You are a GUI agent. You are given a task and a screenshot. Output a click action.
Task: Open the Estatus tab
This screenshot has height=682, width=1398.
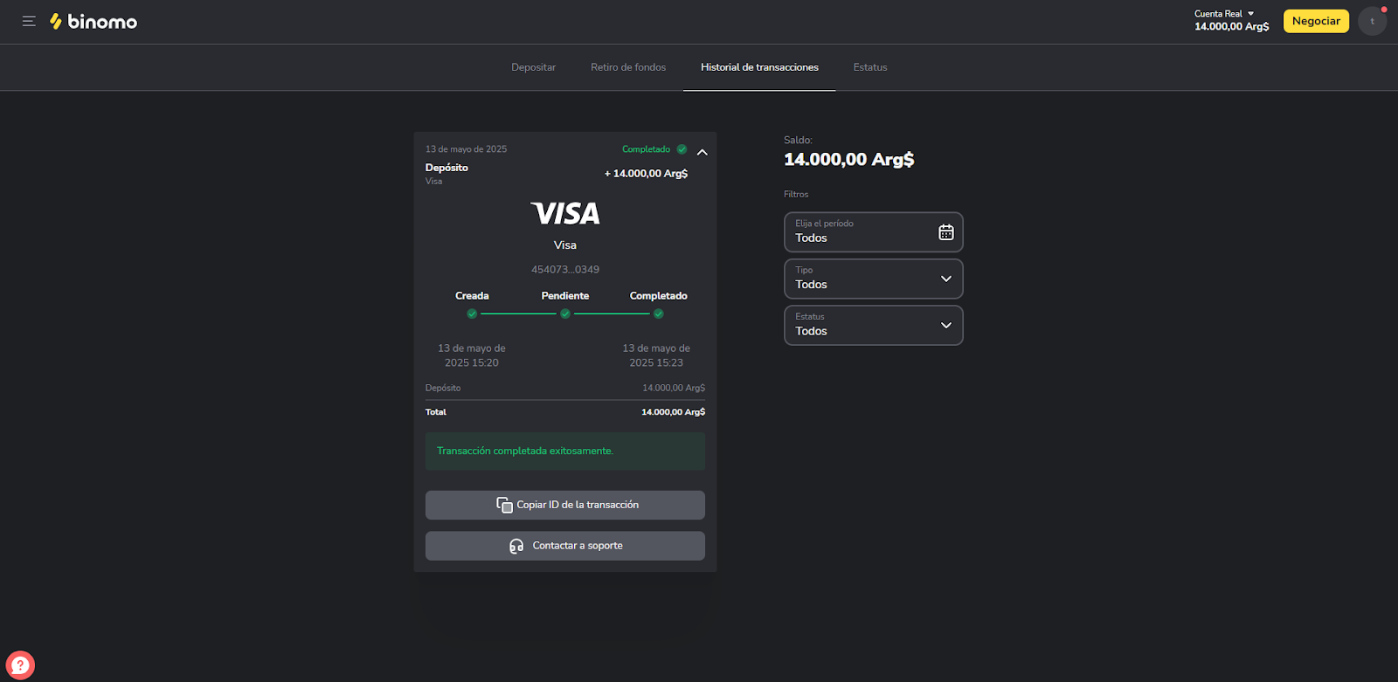[869, 67]
